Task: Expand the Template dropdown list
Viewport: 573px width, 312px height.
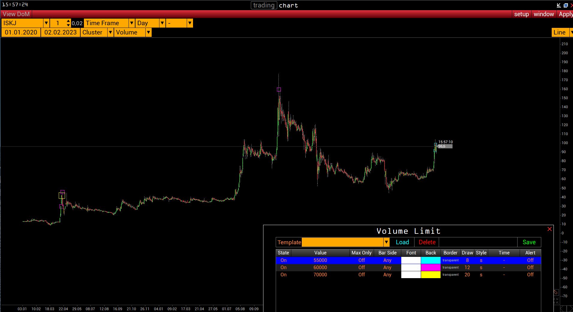Action: coord(386,242)
